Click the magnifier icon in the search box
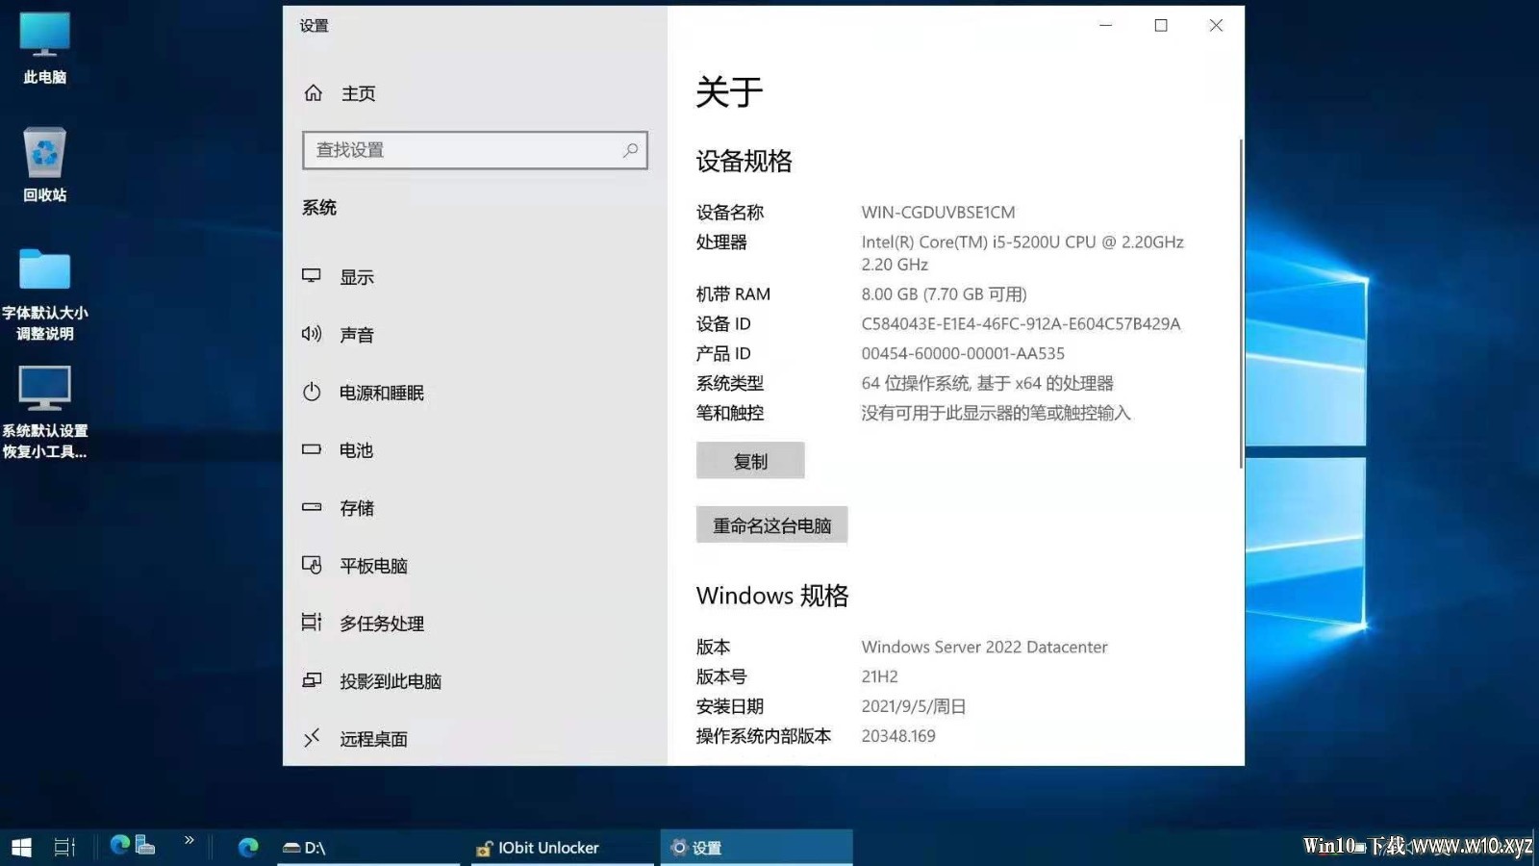This screenshot has height=866, width=1539. (x=630, y=150)
